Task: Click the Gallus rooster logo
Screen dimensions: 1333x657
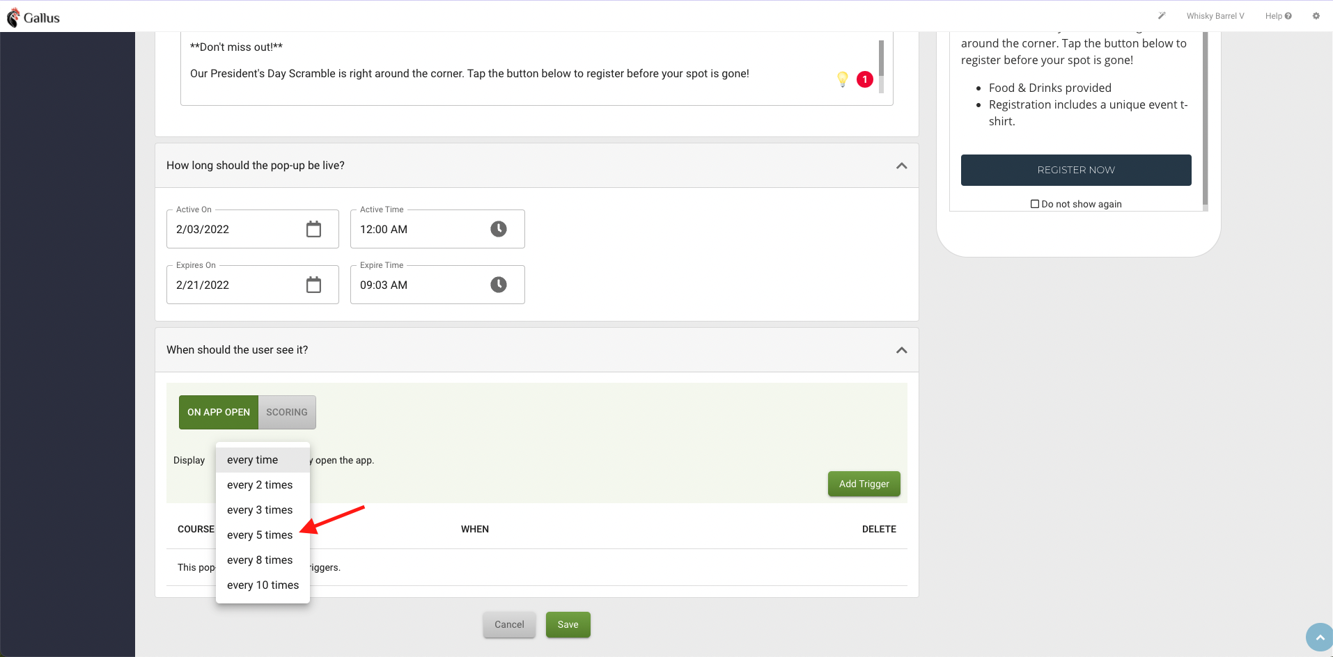Action: (14, 17)
